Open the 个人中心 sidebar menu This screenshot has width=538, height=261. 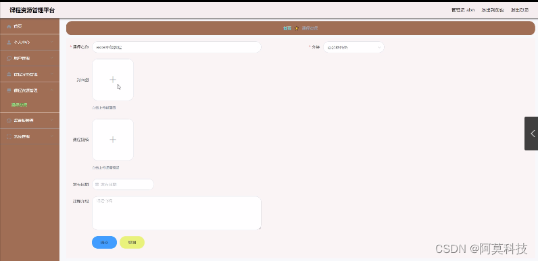(x=30, y=42)
